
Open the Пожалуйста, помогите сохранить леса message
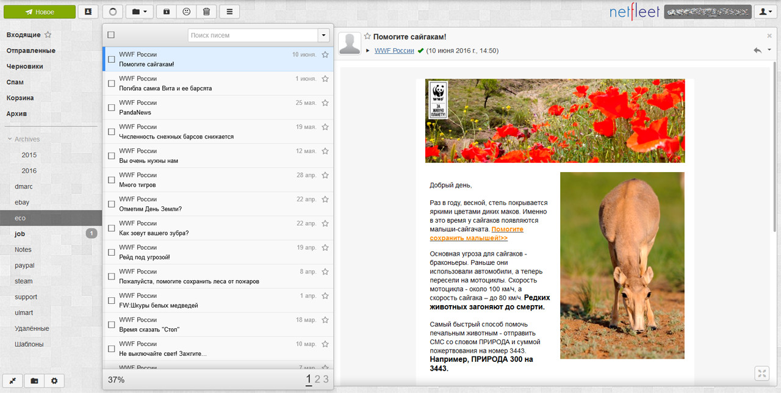[218, 276]
